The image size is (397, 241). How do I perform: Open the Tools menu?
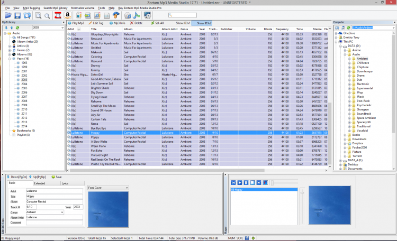[x=101, y=8]
